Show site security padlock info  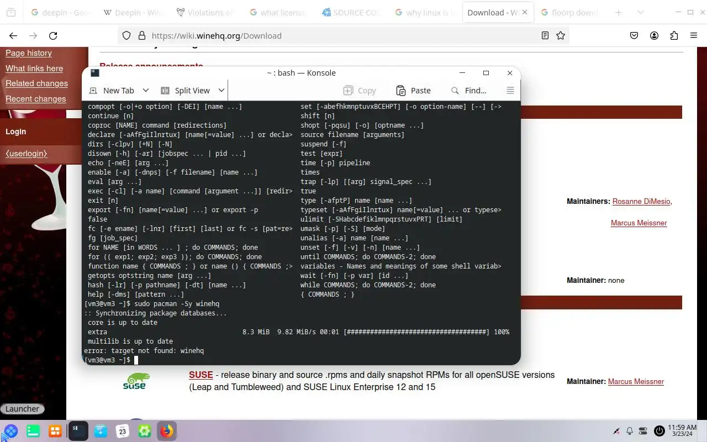[141, 35]
